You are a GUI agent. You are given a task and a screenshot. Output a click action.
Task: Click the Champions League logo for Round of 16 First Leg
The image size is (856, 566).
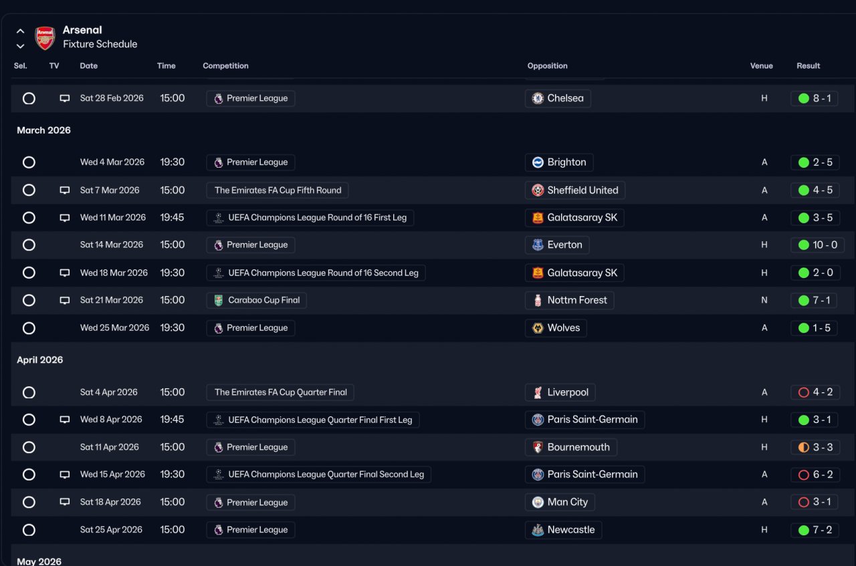tap(219, 218)
